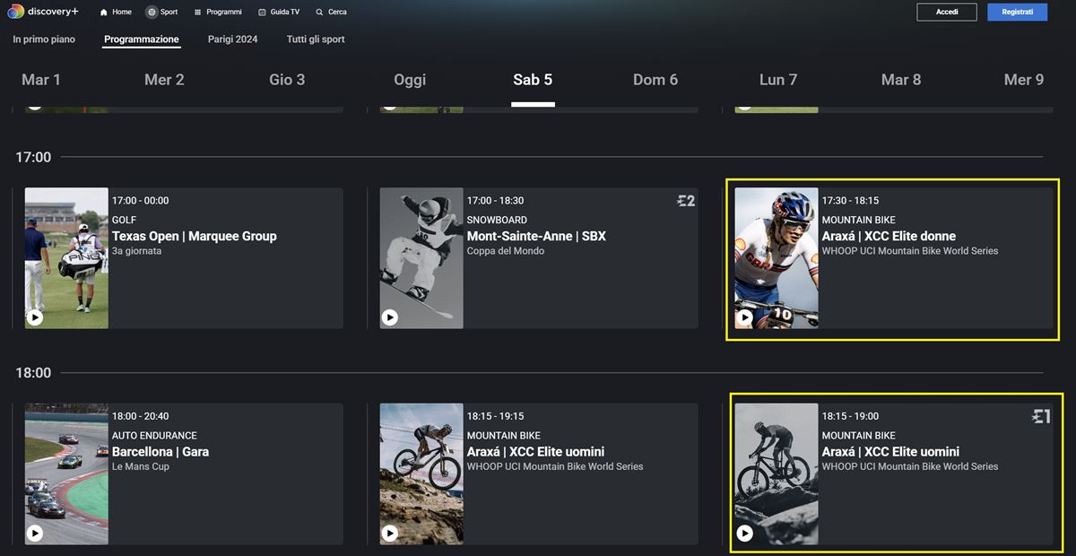
Task: Open the Parigi 2024 tab
Action: 232,39
